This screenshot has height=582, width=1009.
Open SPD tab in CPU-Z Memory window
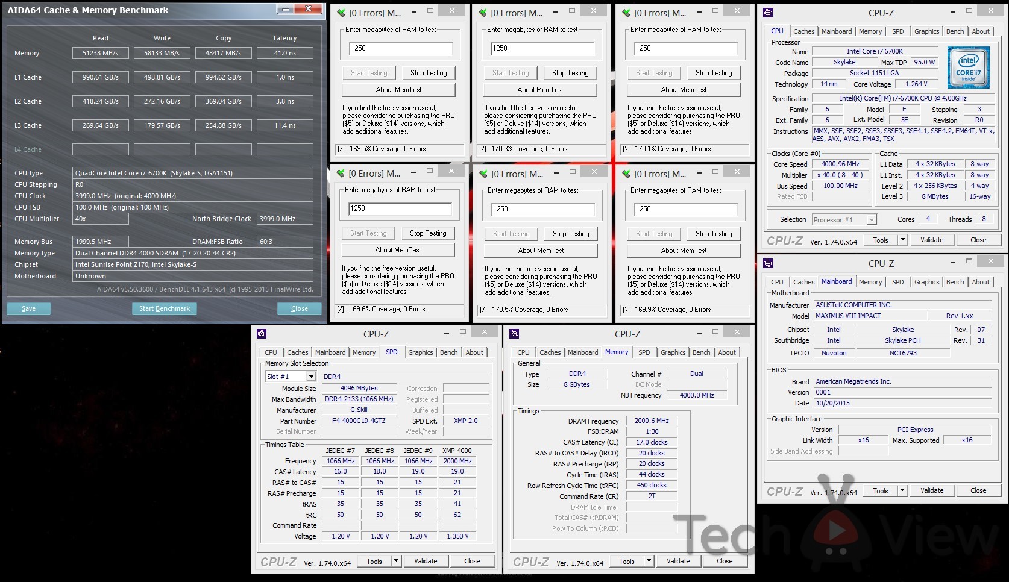pyautogui.click(x=644, y=352)
